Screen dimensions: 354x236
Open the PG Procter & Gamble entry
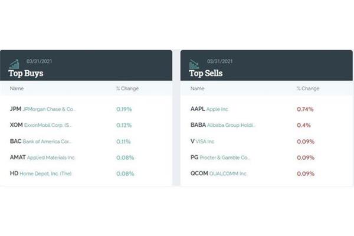coord(220,158)
